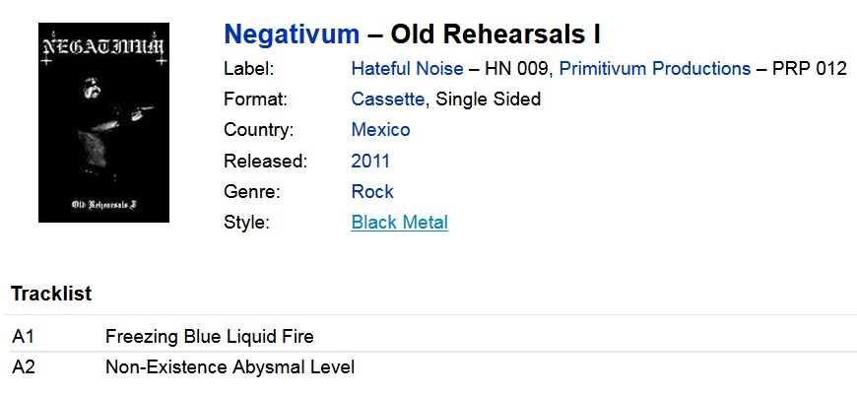Open the Mexico country link
The height and width of the screenshot is (395, 857).
coord(380,130)
